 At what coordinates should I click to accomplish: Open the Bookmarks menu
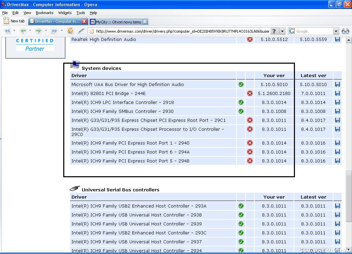click(x=44, y=13)
